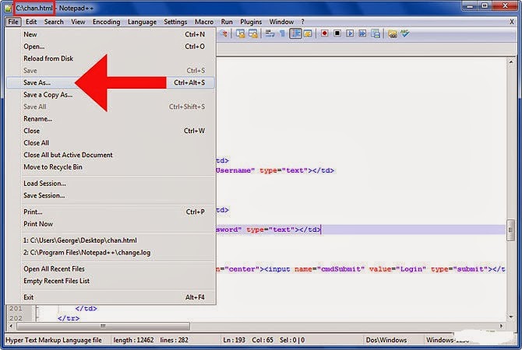This screenshot has width=522, height=350.
Task: Click save recorded macro icon
Action: pos(376,33)
